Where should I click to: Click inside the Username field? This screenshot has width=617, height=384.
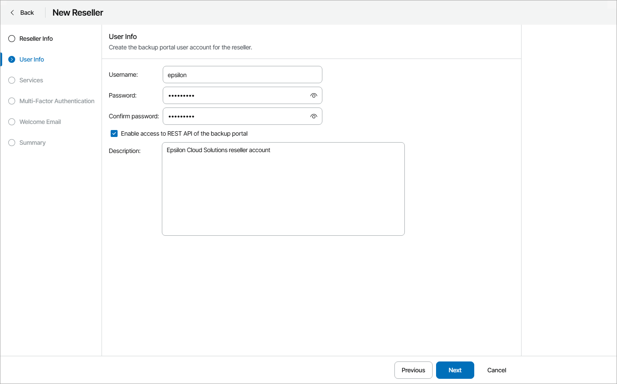[x=242, y=75]
